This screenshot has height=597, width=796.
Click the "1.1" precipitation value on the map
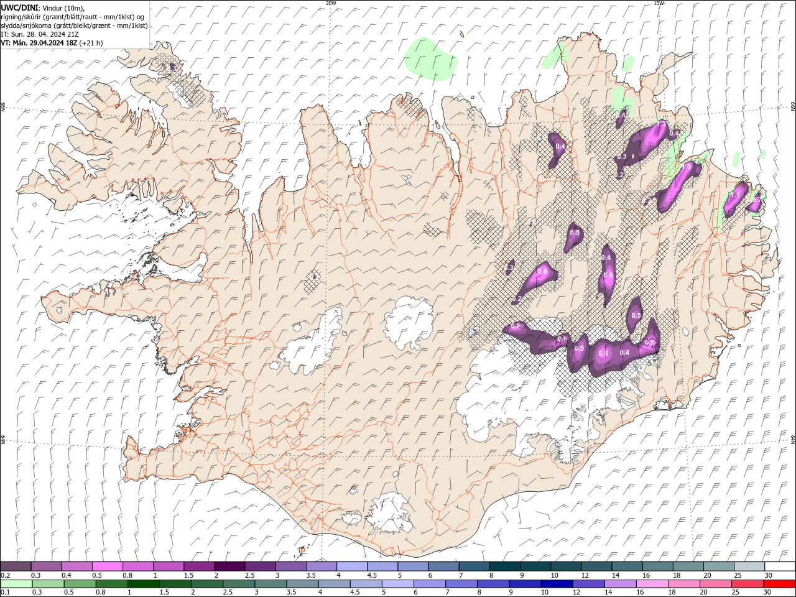[735, 195]
